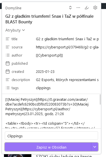The height and width of the screenshot is (157, 106).
Task: Select the Domyślne template label
Action: coord(13,8)
